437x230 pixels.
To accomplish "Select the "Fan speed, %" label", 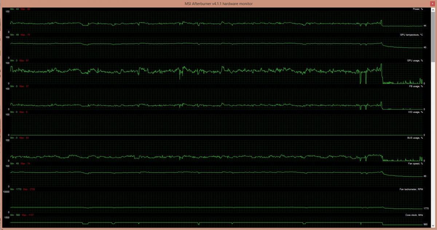I will click(x=416, y=164).
